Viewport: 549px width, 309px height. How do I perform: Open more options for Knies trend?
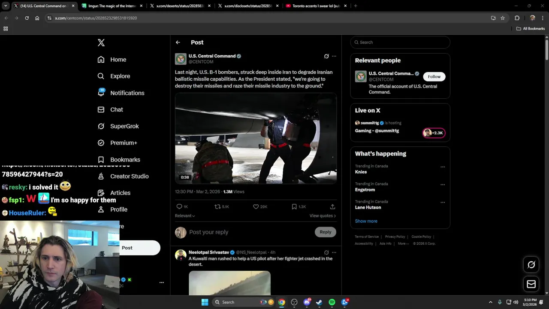(443, 167)
